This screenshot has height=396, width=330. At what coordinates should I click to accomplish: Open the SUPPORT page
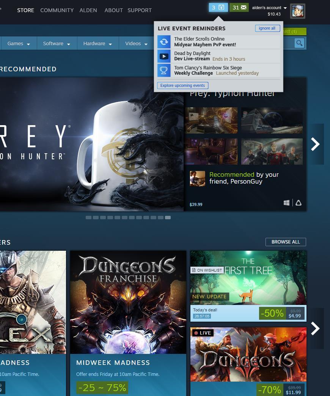(140, 10)
